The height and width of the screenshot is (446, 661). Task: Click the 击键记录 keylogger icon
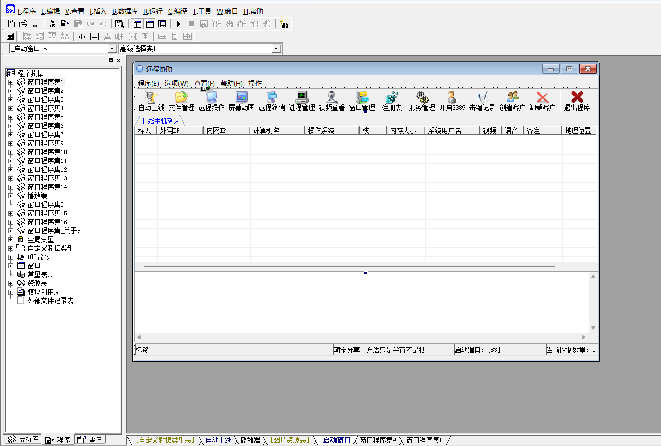[x=482, y=98]
